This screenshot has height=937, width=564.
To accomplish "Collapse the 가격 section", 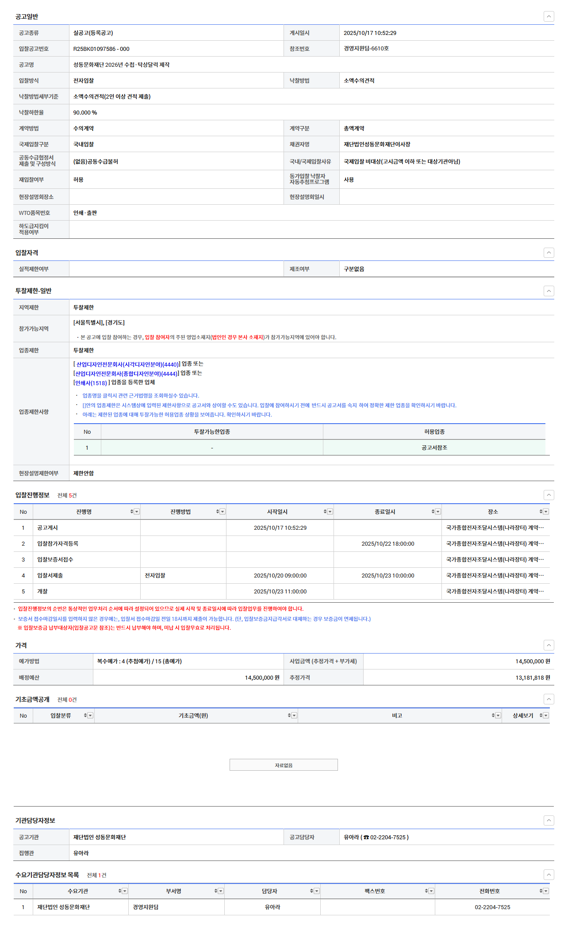I will point(549,645).
